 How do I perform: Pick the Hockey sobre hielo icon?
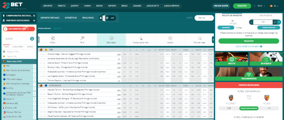tap(141, 38)
